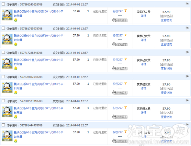The image size is (191, 146).
Task: Open product title link in order 597717228248708
Action: pos(39,62)
